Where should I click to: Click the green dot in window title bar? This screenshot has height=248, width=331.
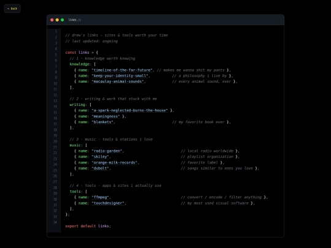[x=63, y=20]
